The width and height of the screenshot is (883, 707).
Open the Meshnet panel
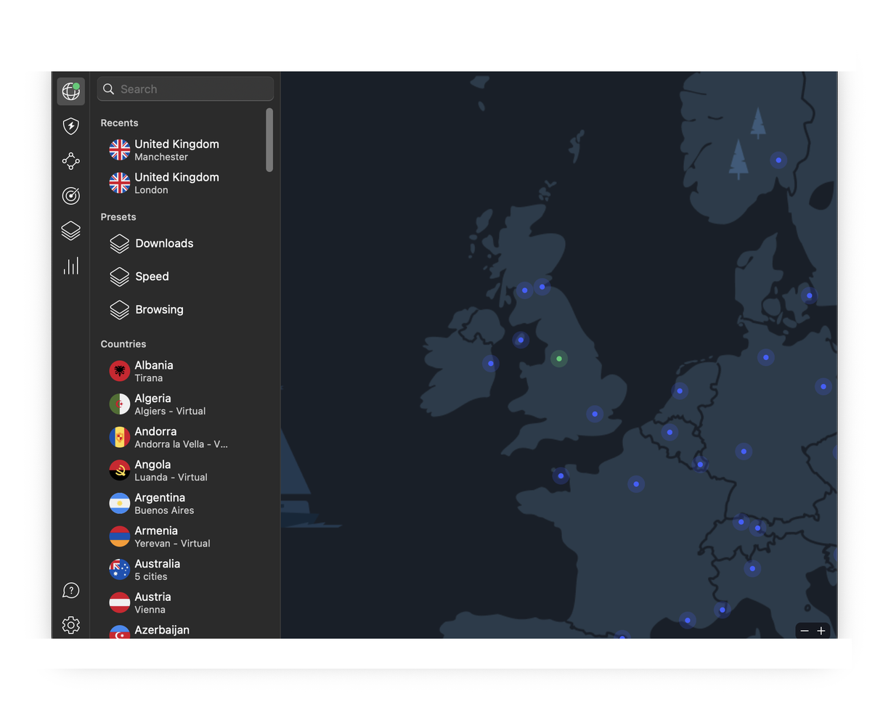coord(70,160)
